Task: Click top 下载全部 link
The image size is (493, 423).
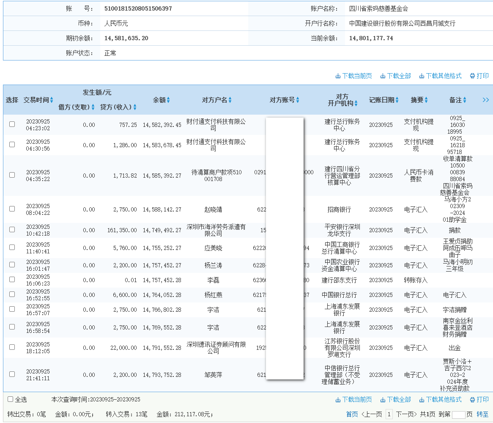Action: pos(399,76)
